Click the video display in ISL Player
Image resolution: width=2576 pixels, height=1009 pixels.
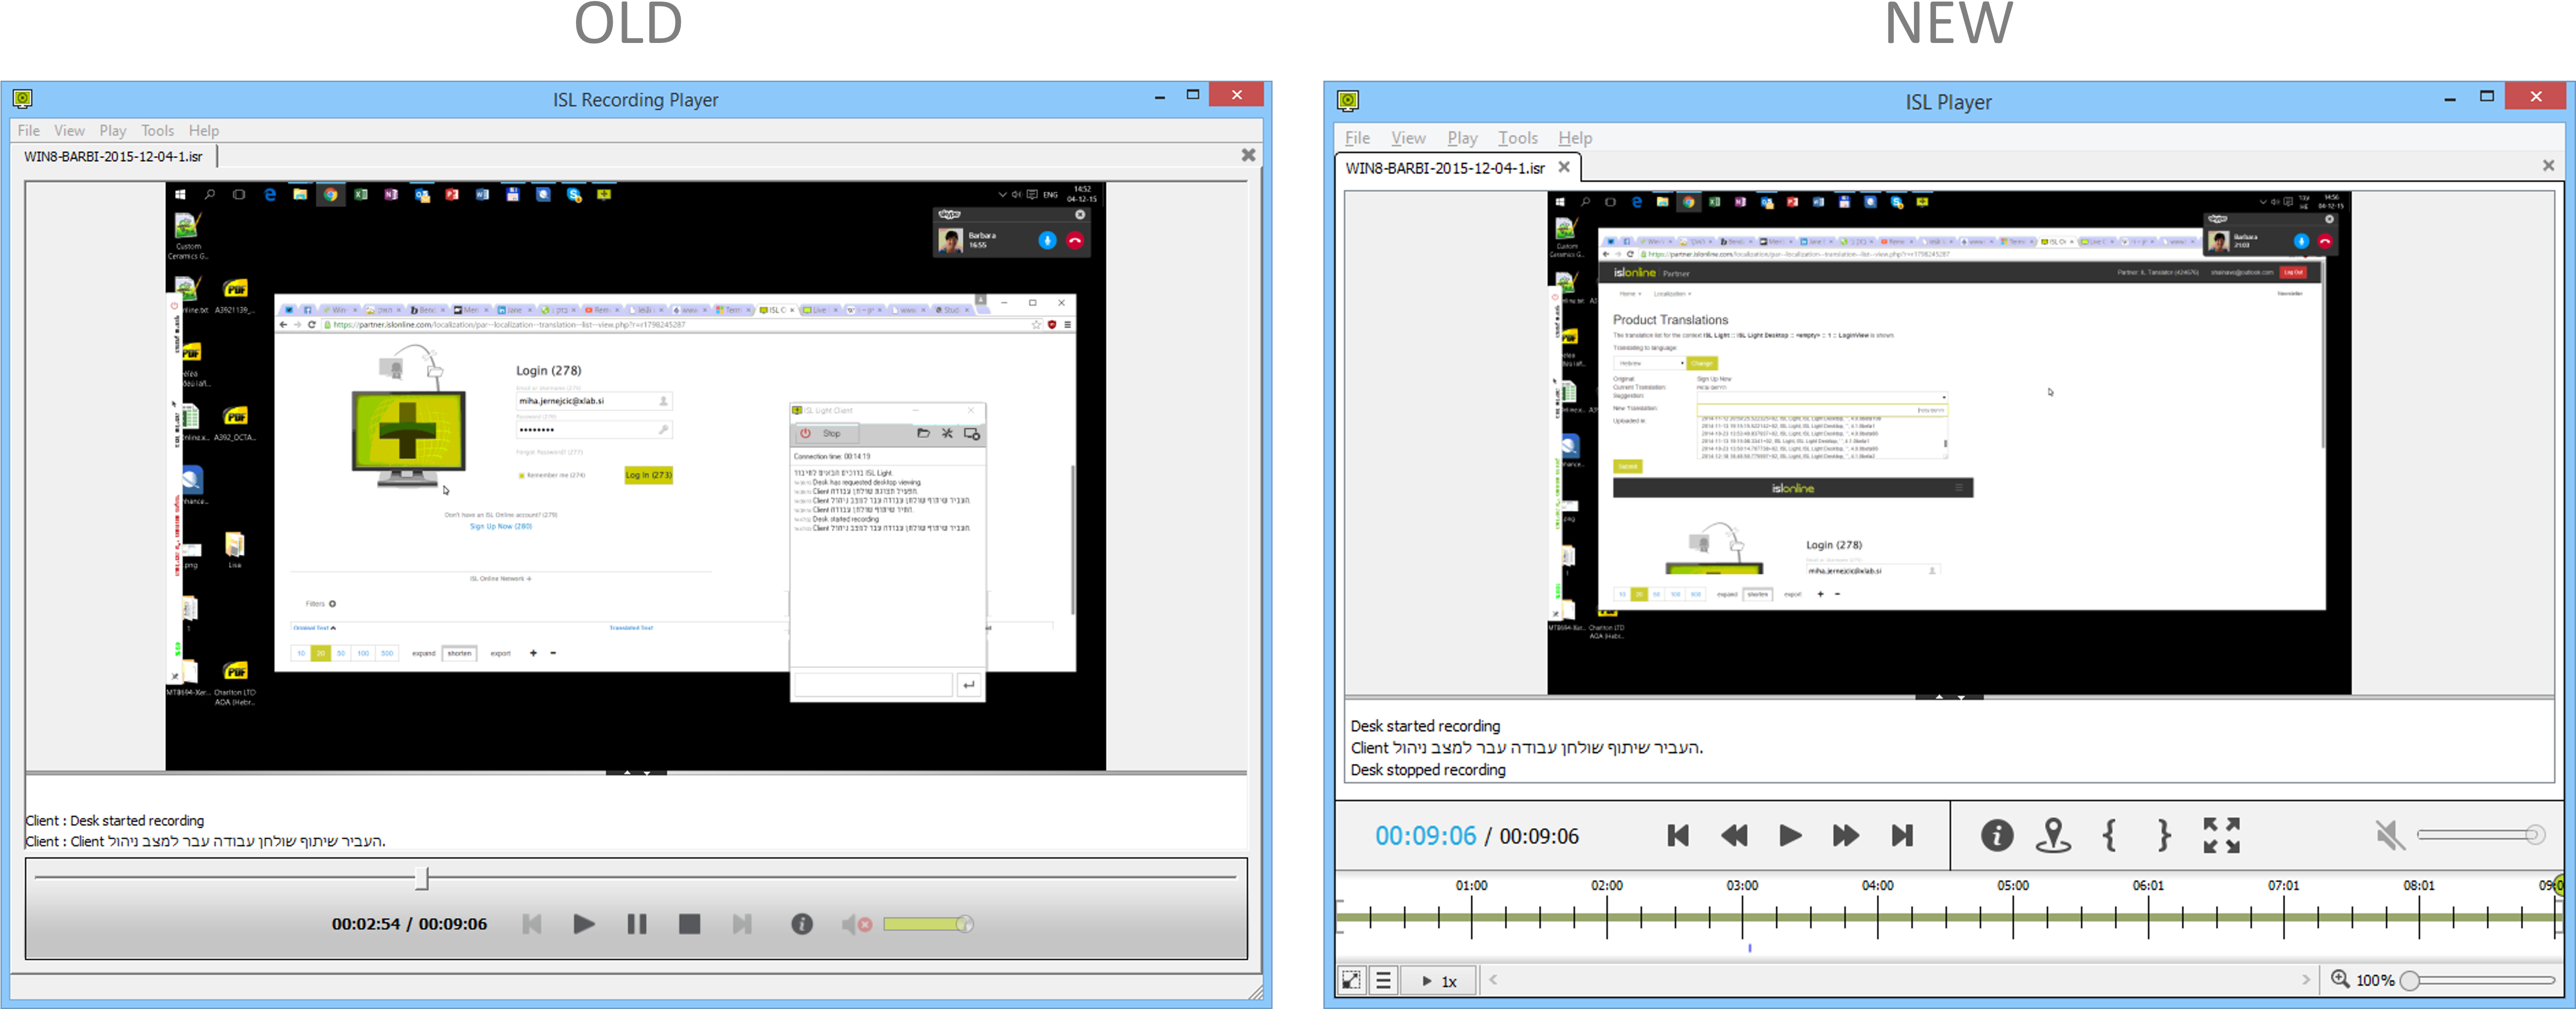(1949, 442)
